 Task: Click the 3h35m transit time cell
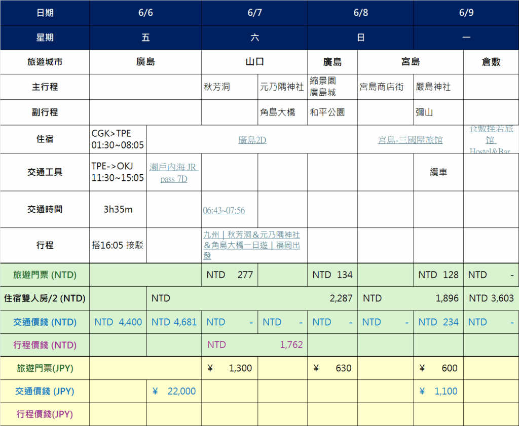tap(118, 209)
